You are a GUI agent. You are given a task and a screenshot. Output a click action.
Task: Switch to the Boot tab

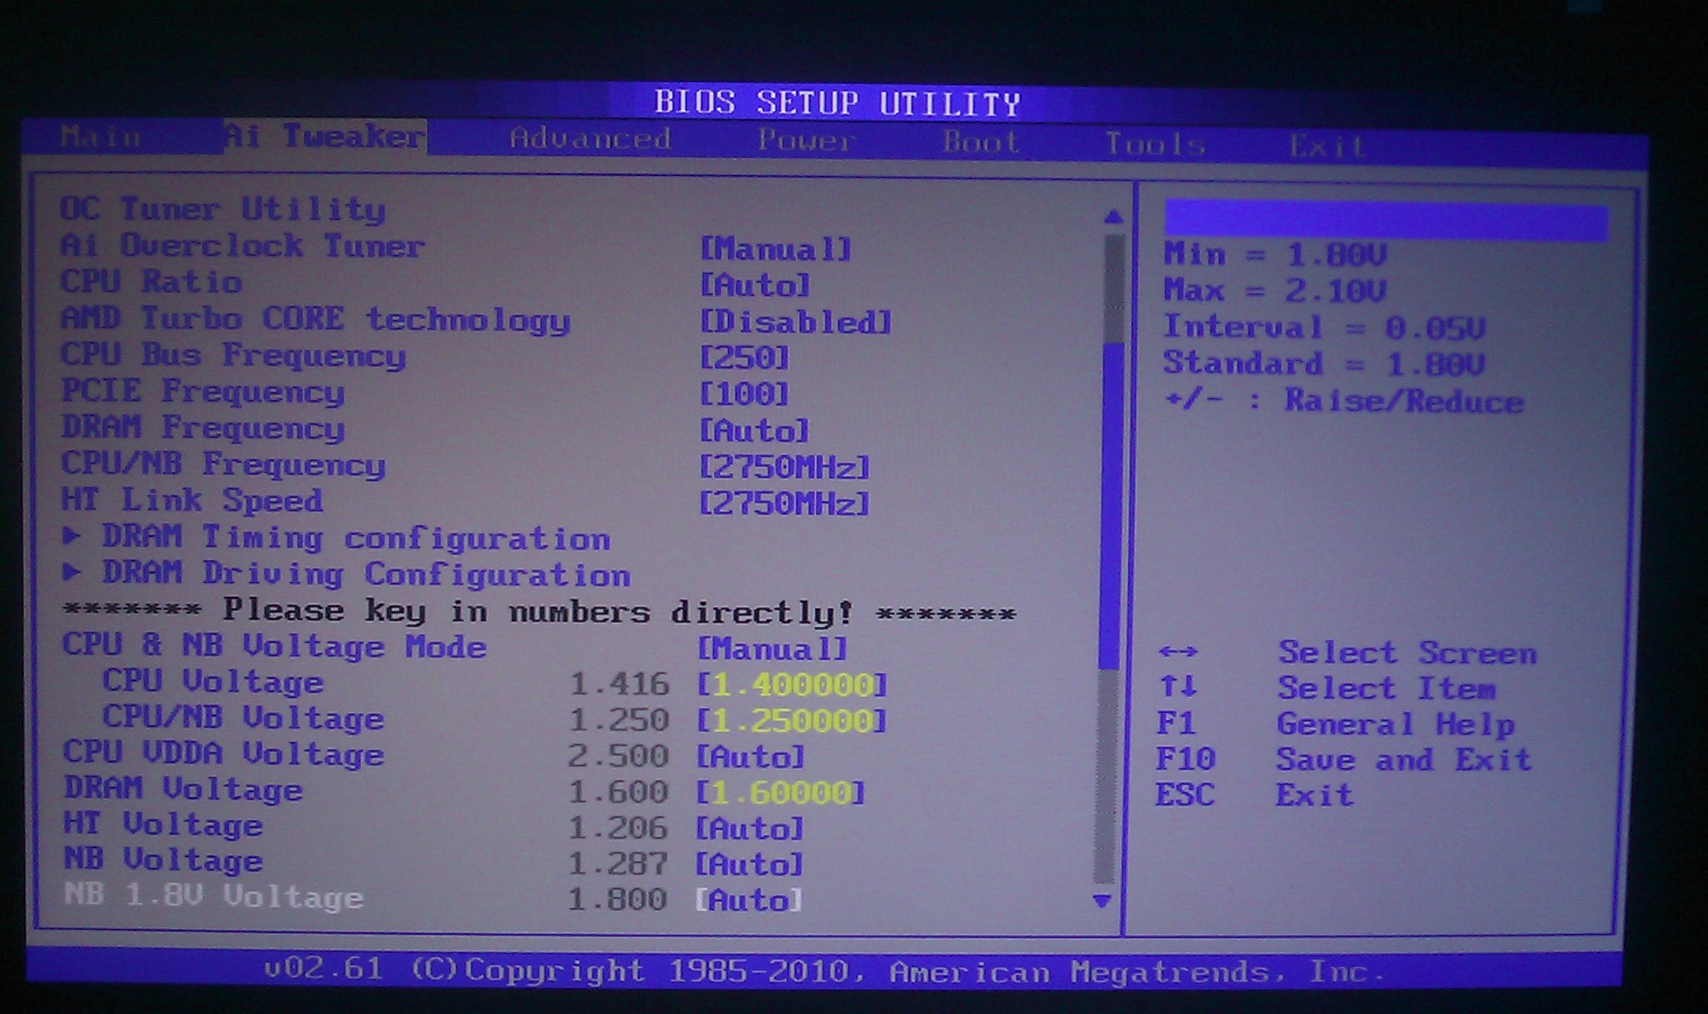coord(981,142)
